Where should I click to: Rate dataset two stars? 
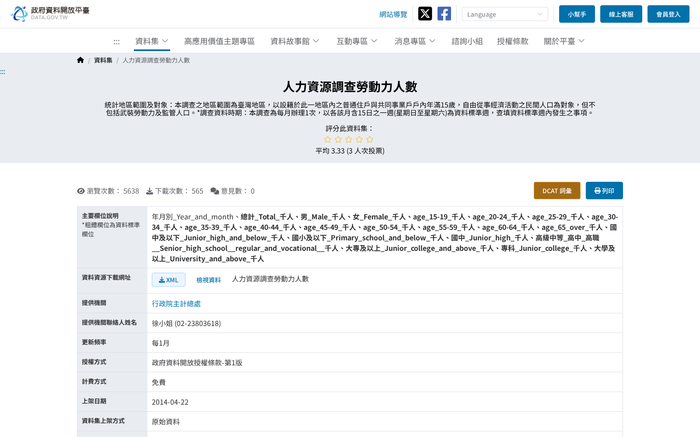tap(338, 139)
